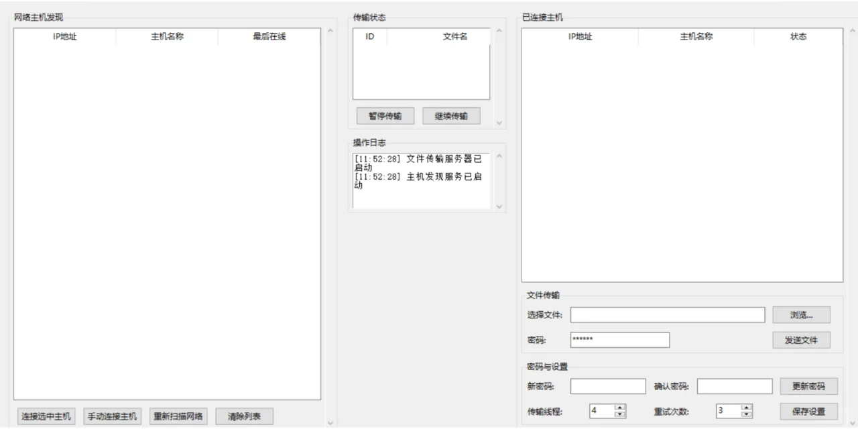Screen dimensions: 858x429
Task: Click the IP地址 column header in 已连接主机
Action: [581, 37]
